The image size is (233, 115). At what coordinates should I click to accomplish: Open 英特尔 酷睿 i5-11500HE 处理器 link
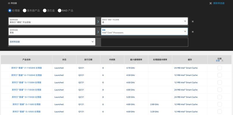coord(27,75)
